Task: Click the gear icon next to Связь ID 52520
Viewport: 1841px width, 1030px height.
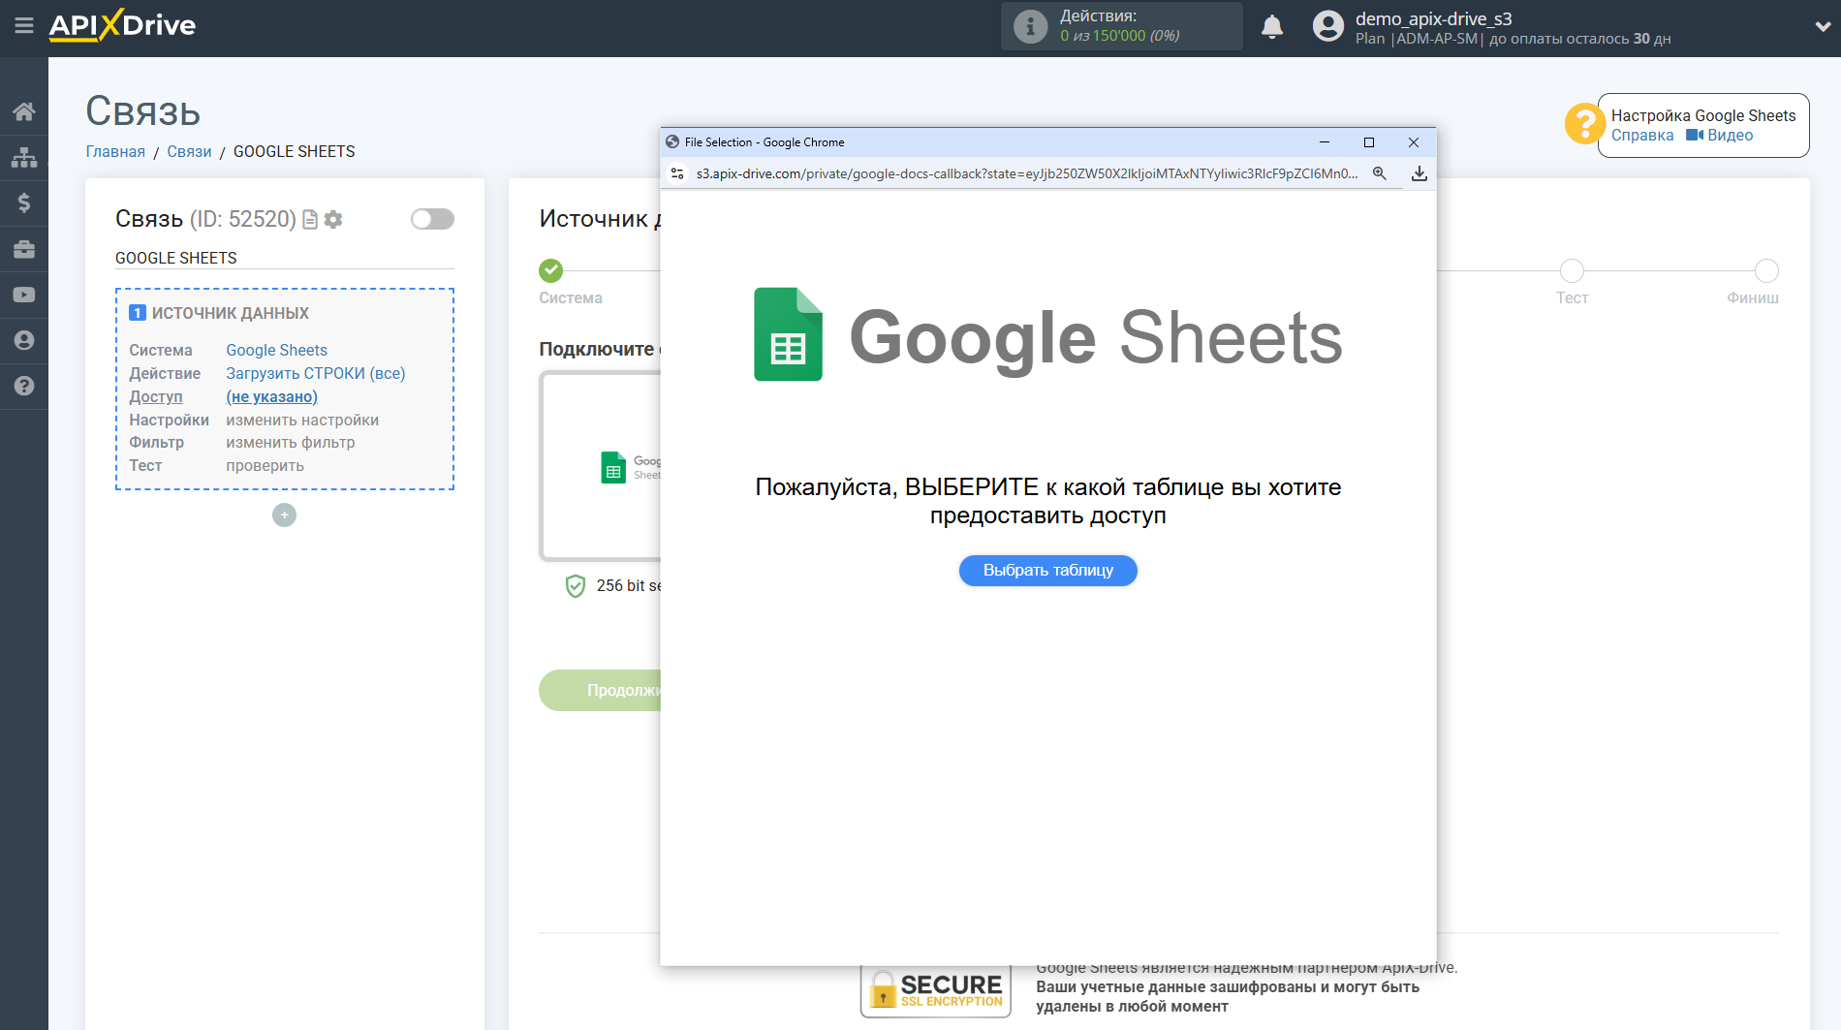Action: [x=334, y=220]
